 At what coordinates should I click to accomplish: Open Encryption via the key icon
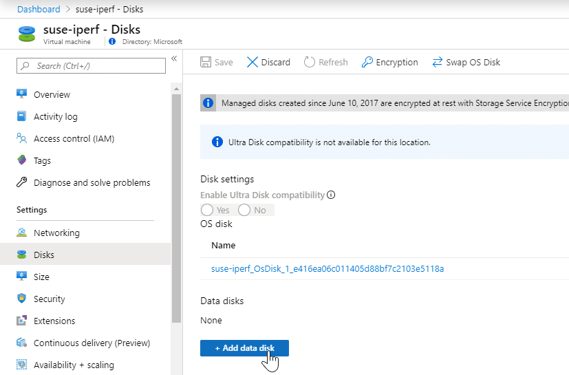coord(367,62)
